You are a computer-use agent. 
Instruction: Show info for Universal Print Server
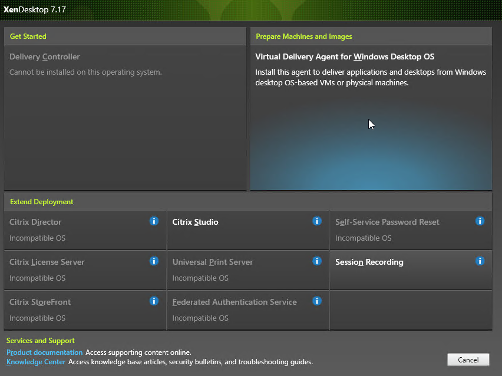point(317,261)
